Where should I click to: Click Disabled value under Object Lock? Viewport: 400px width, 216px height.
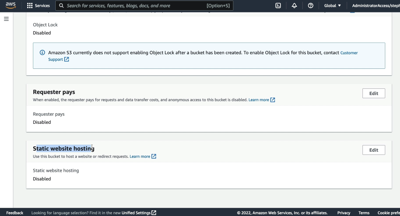[x=42, y=33]
